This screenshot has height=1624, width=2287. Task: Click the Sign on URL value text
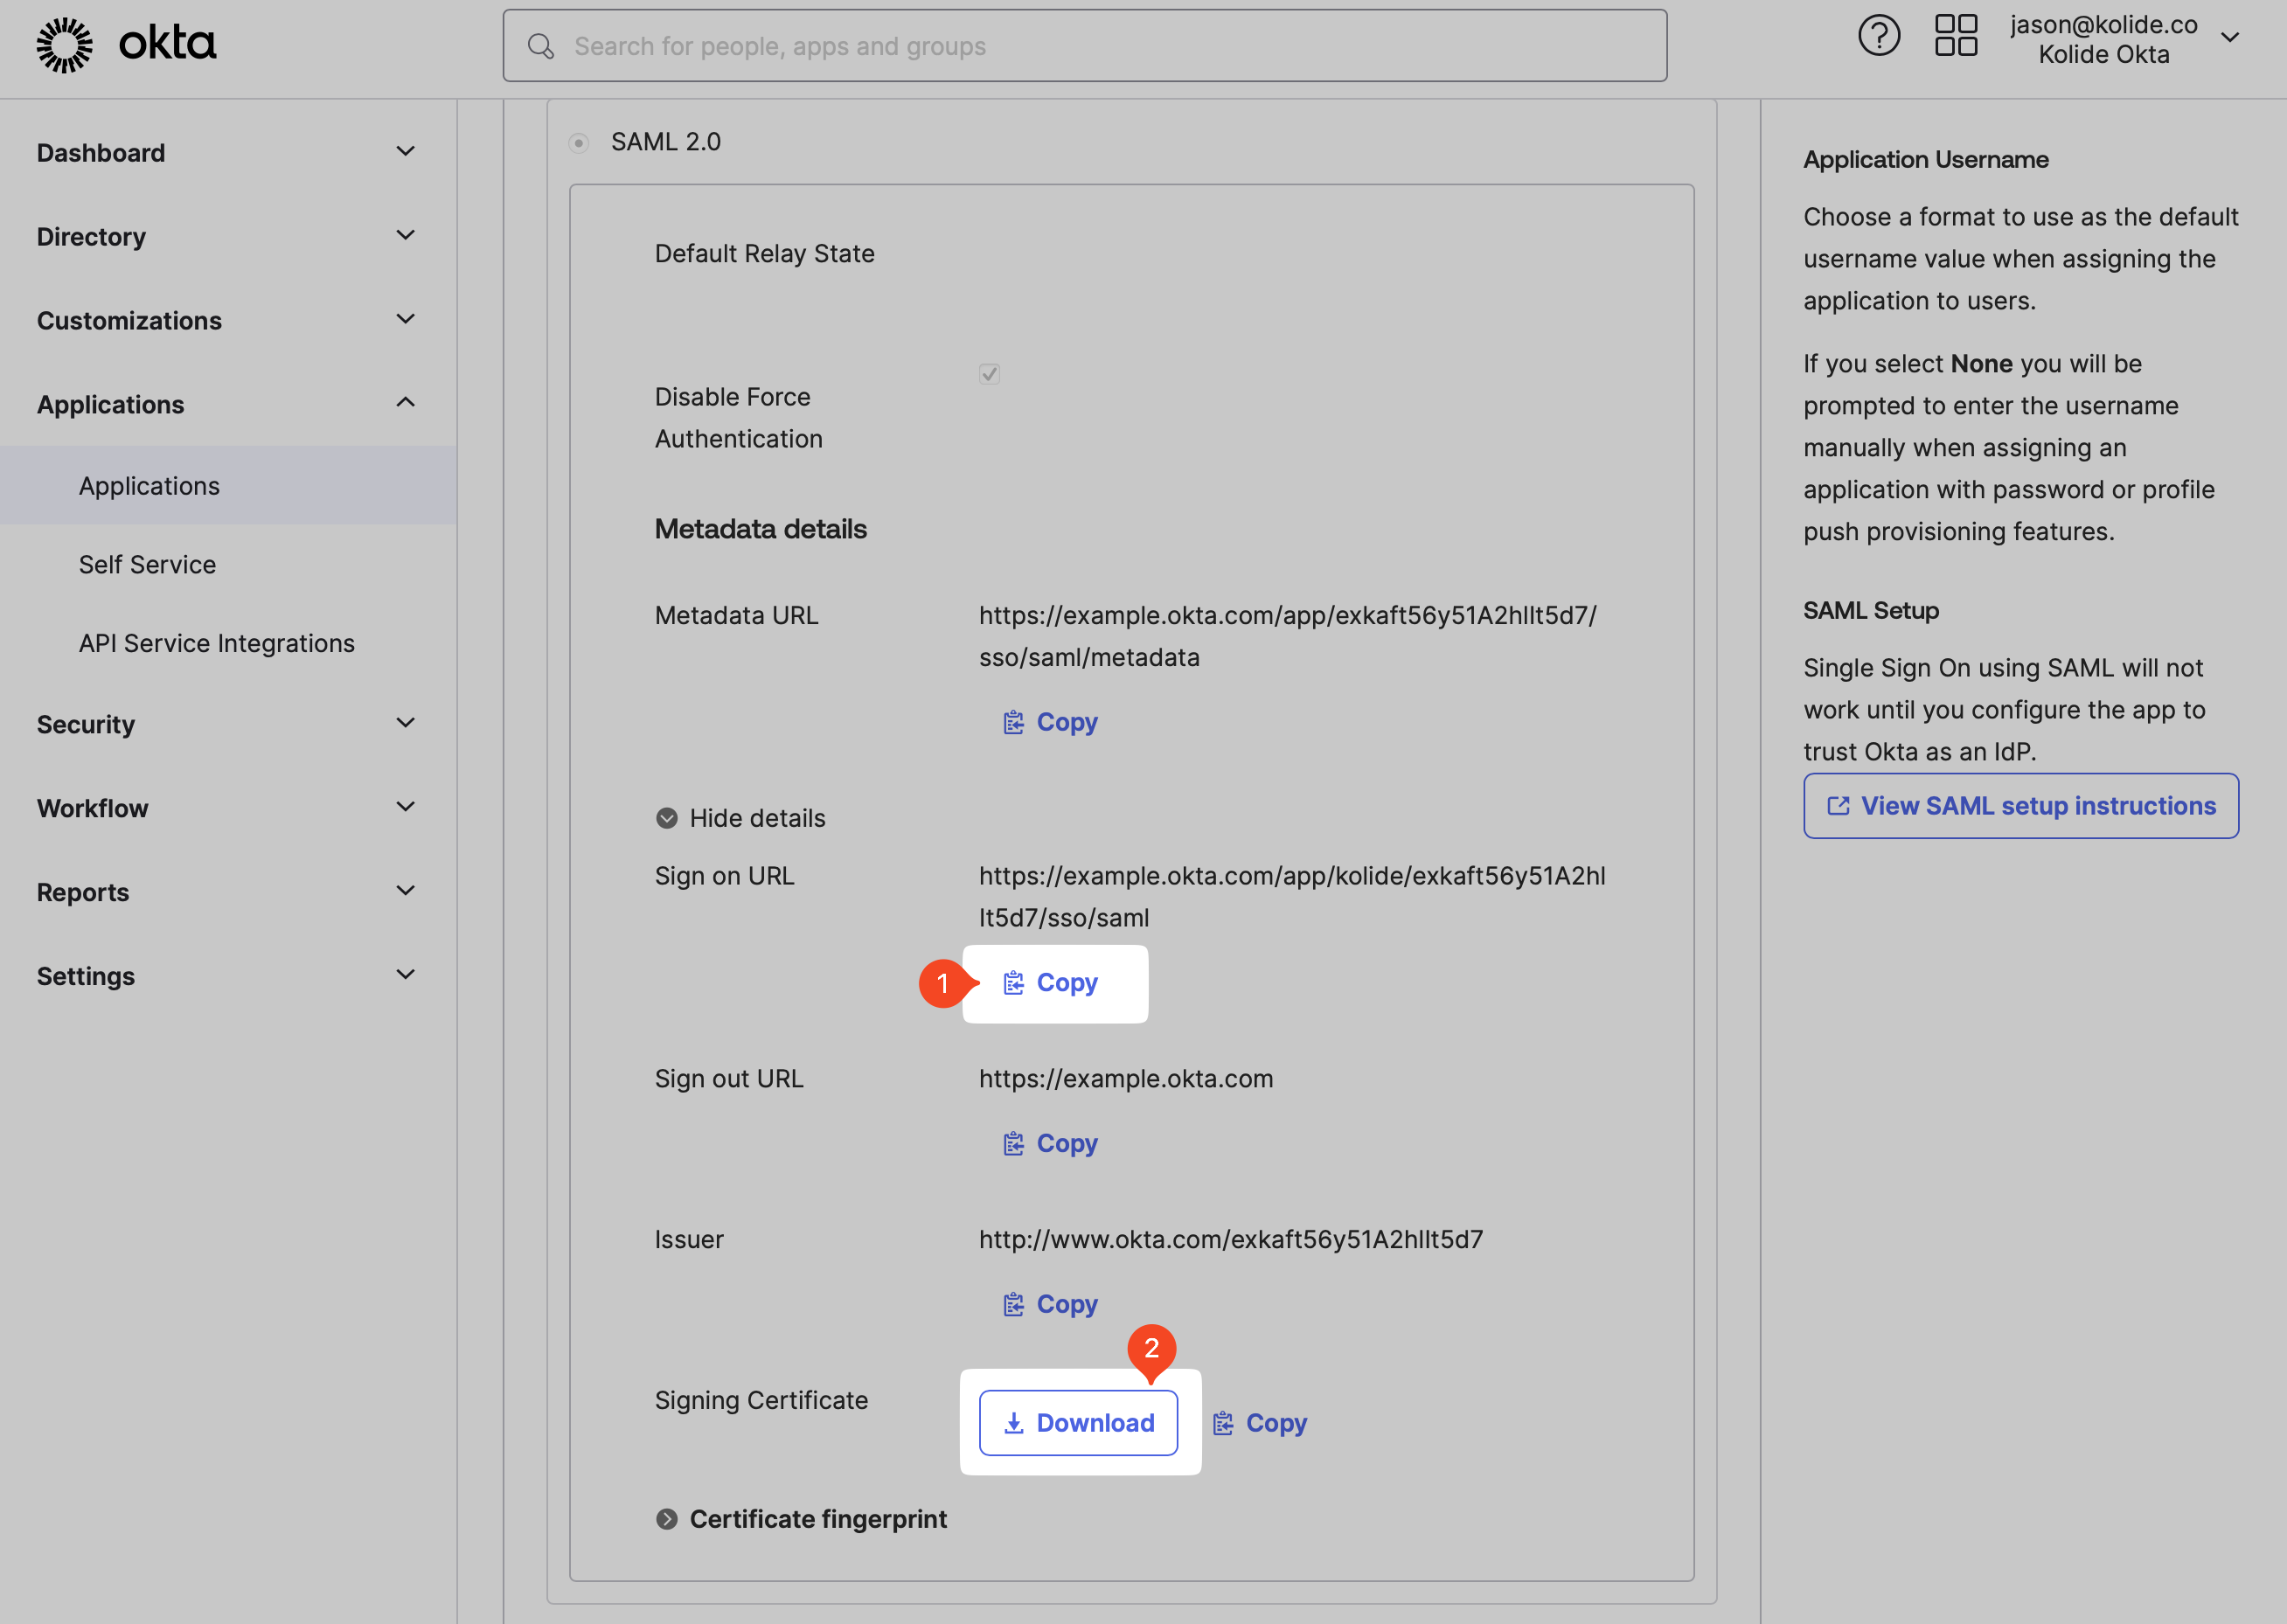click(x=1292, y=897)
